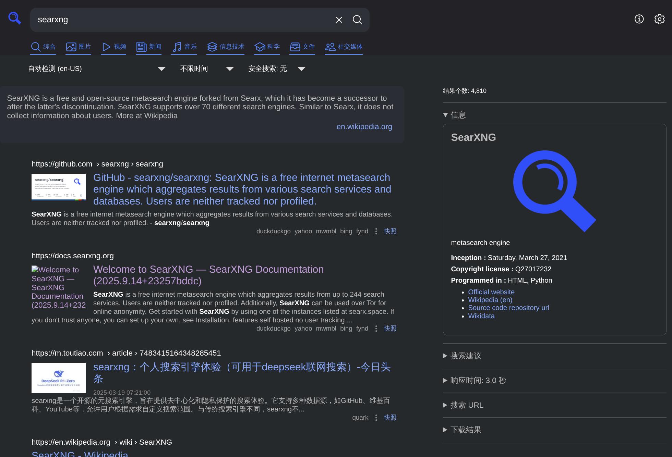Open three-dot menu for toutiao result
The height and width of the screenshot is (457, 672).
coord(376,418)
